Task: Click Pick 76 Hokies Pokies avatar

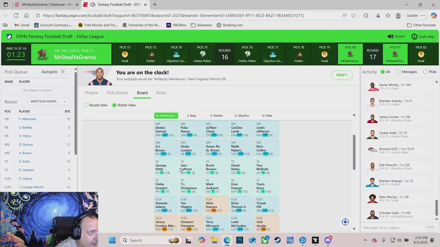Action: click(x=247, y=54)
